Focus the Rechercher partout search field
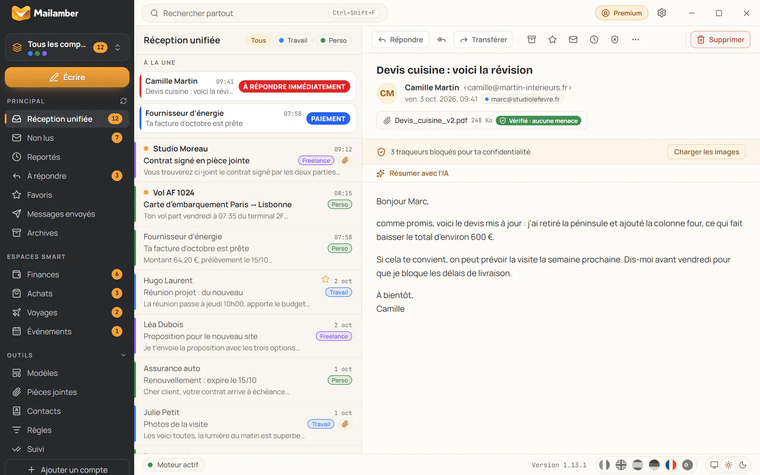Image resolution: width=760 pixels, height=475 pixels. pyautogui.click(x=265, y=13)
